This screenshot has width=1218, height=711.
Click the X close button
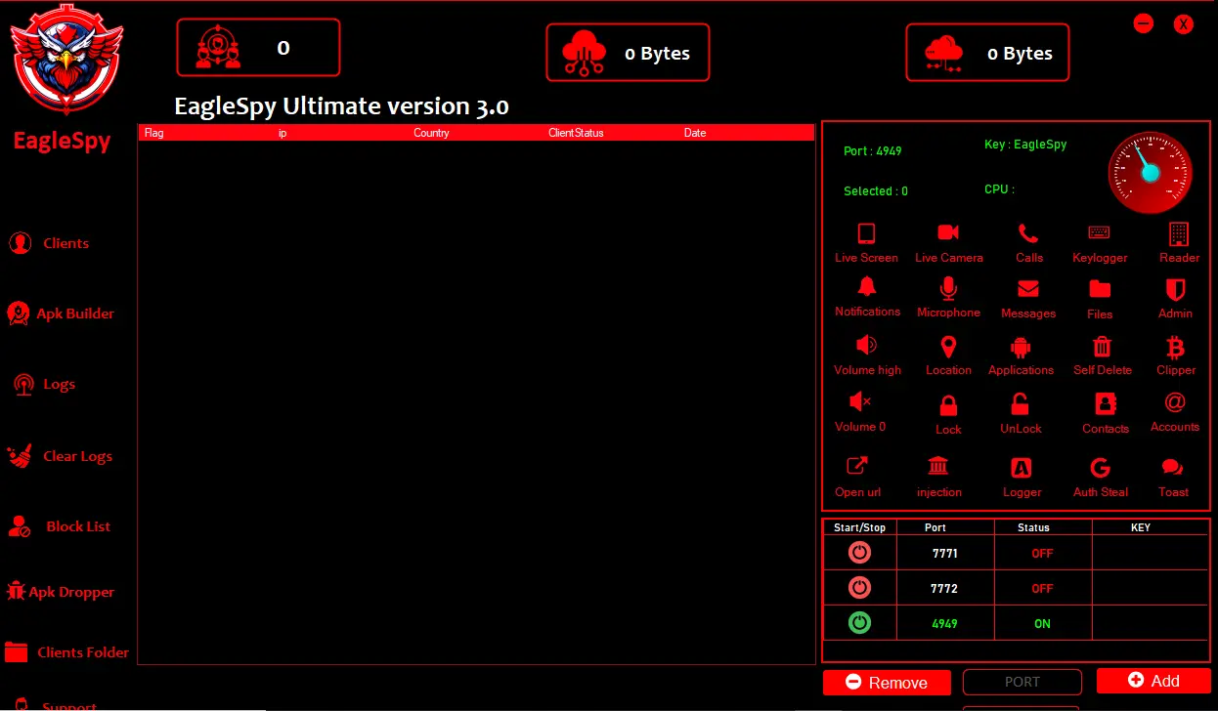1184,24
